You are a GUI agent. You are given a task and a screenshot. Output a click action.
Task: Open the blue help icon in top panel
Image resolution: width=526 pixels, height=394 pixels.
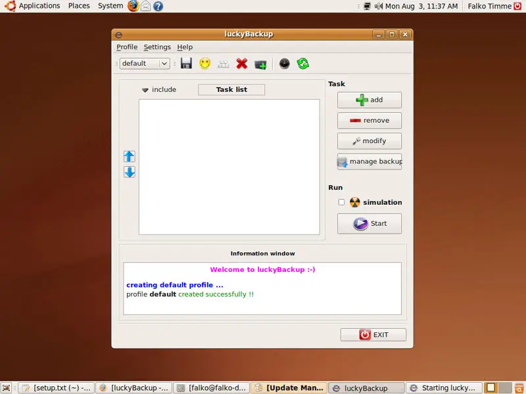[158, 6]
